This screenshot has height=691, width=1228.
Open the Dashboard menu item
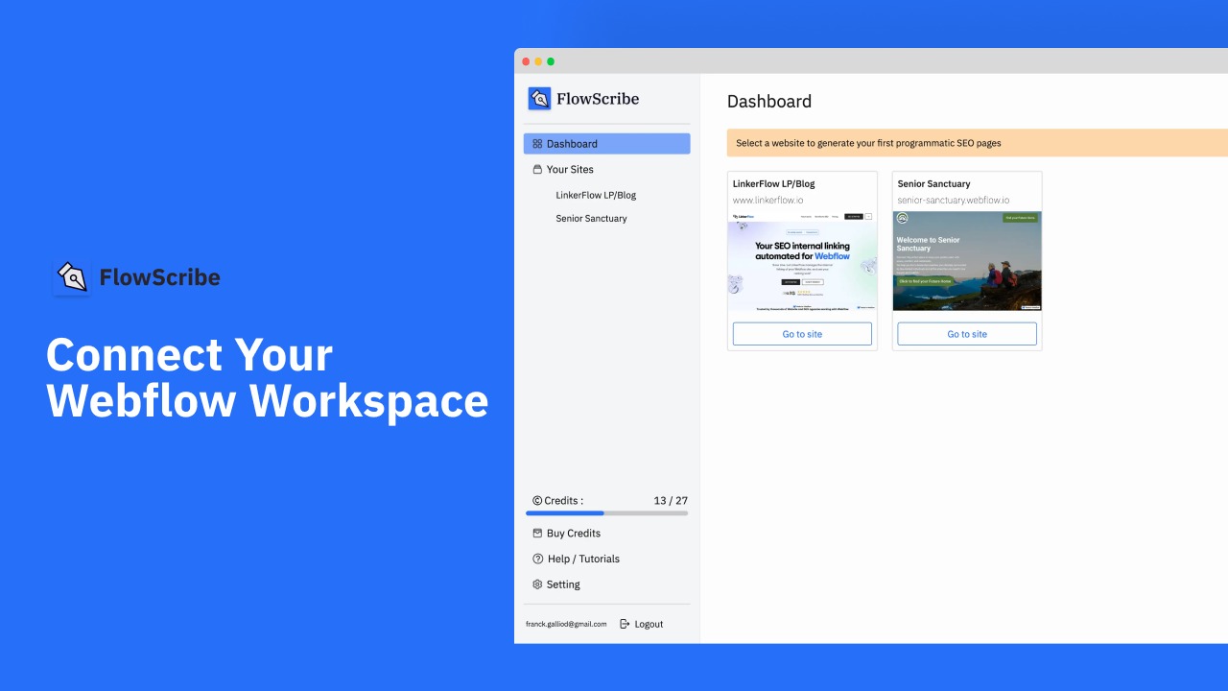click(606, 144)
